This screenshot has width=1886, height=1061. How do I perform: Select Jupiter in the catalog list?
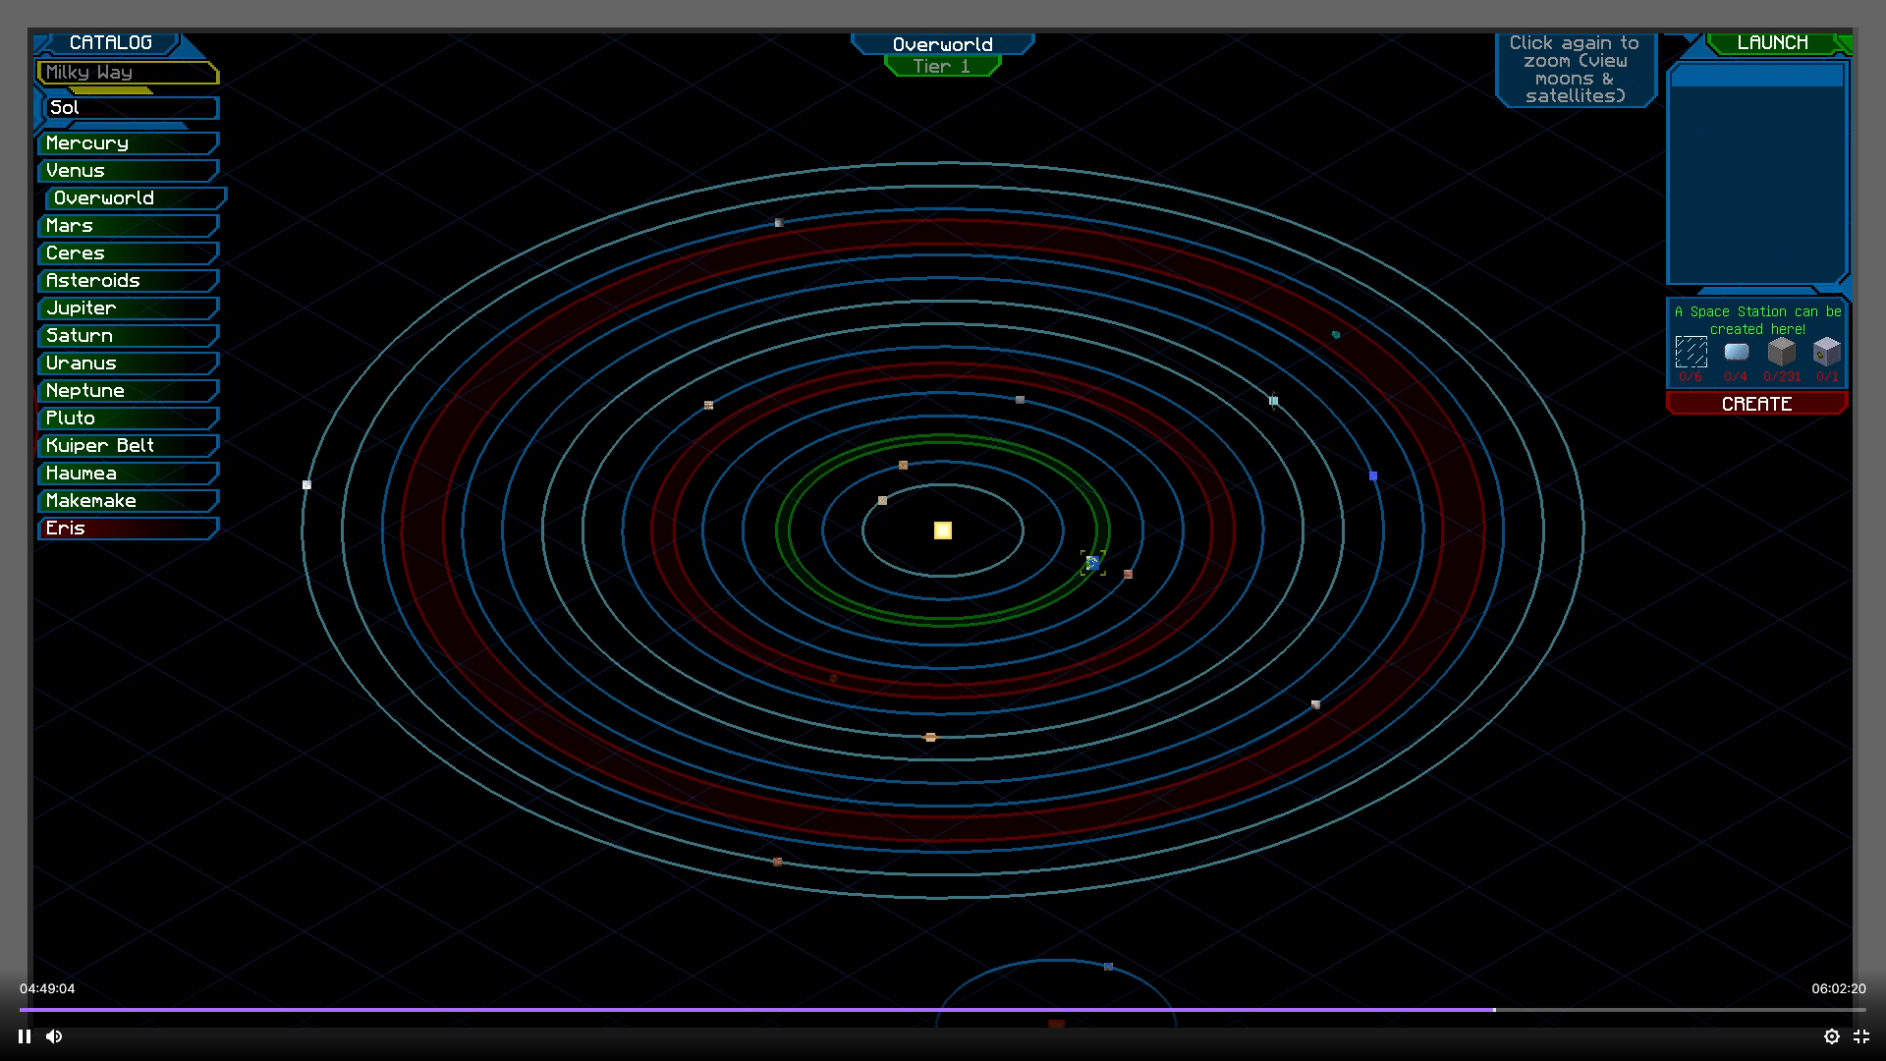point(128,308)
